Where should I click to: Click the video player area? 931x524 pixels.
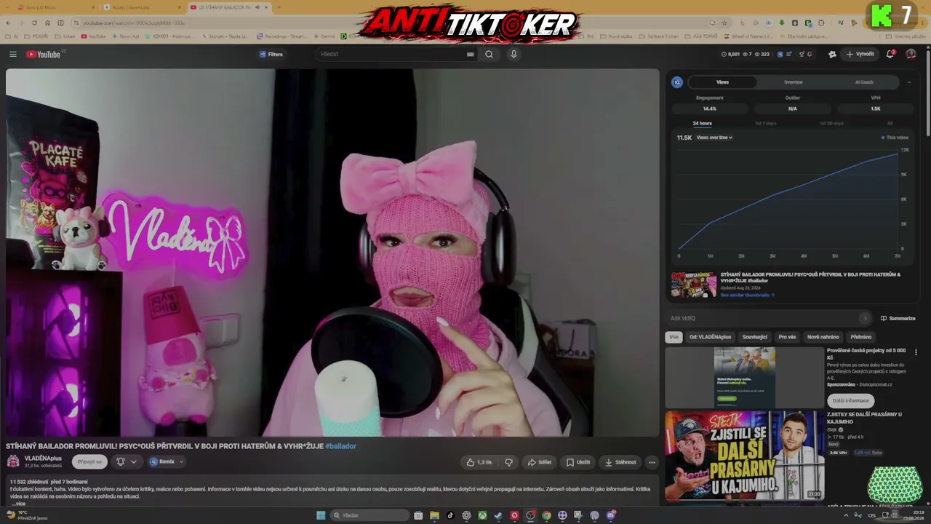click(x=332, y=253)
